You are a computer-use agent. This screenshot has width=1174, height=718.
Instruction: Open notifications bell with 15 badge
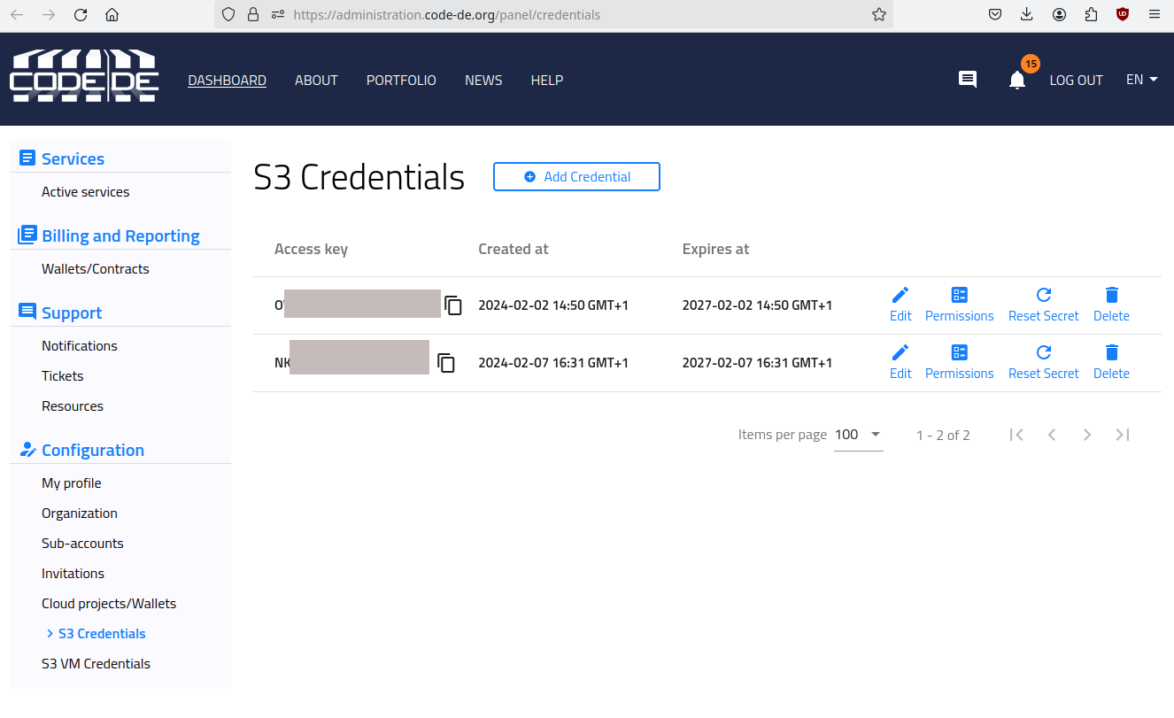[x=1017, y=80]
